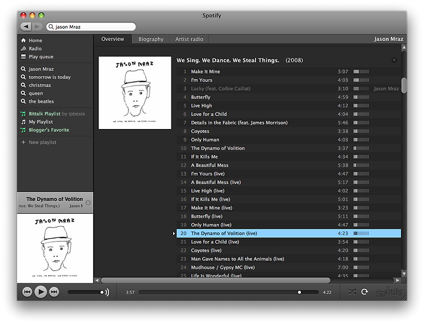The width and height of the screenshot is (424, 324).
Task: Select track If It Kills Me (live)
Action: click(x=289, y=199)
